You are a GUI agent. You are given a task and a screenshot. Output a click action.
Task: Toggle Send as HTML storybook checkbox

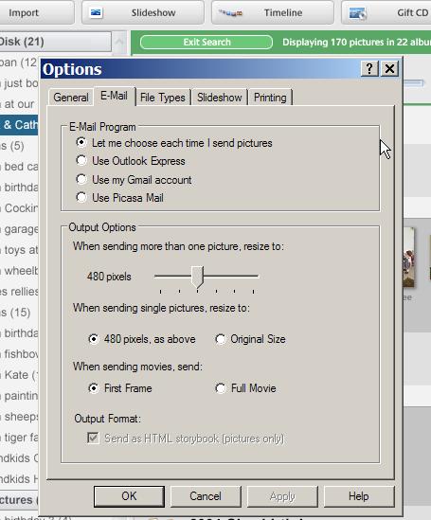93,439
